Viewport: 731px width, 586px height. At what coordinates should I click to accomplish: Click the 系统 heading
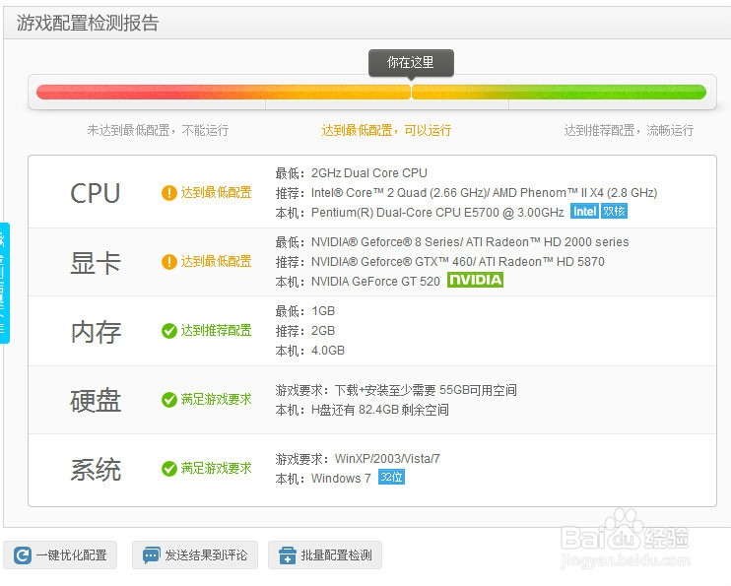[96, 470]
